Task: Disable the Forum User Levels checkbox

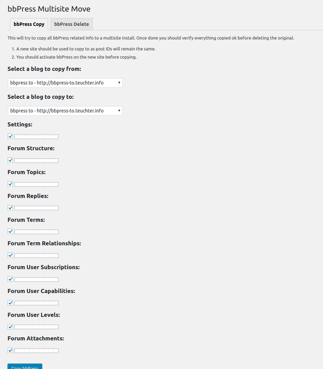Action: [x=10, y=327]
